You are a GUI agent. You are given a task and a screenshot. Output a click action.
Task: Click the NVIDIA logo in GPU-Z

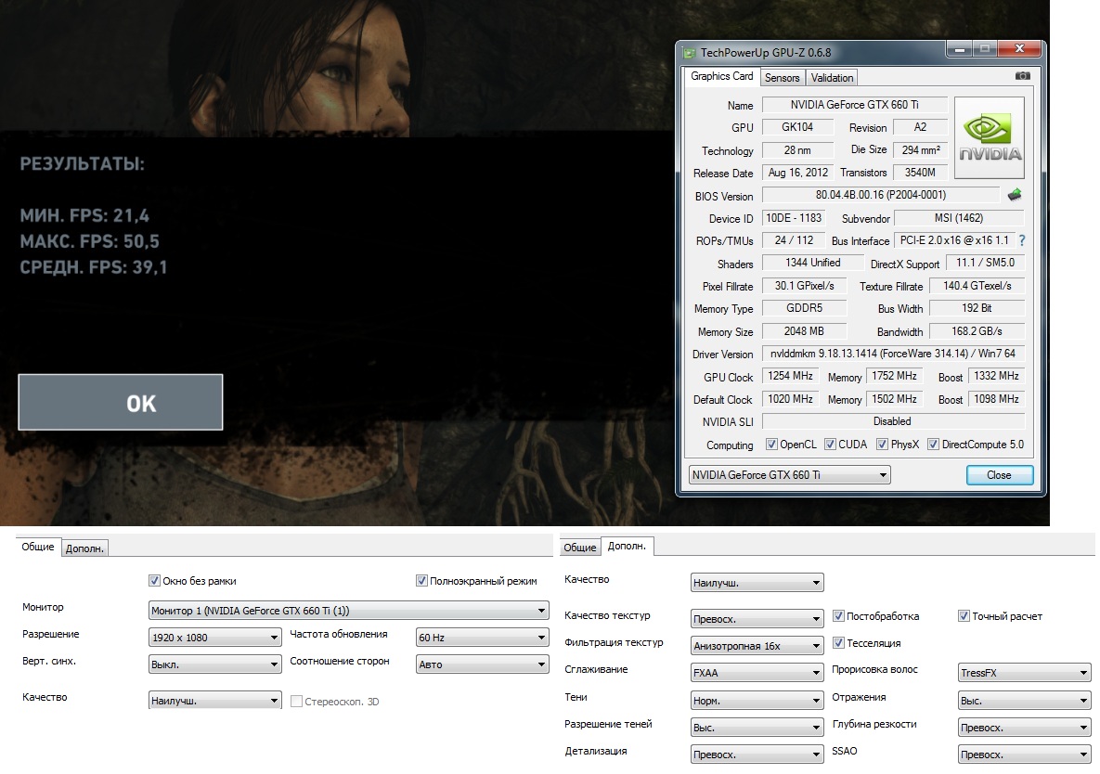click(990, 137)
